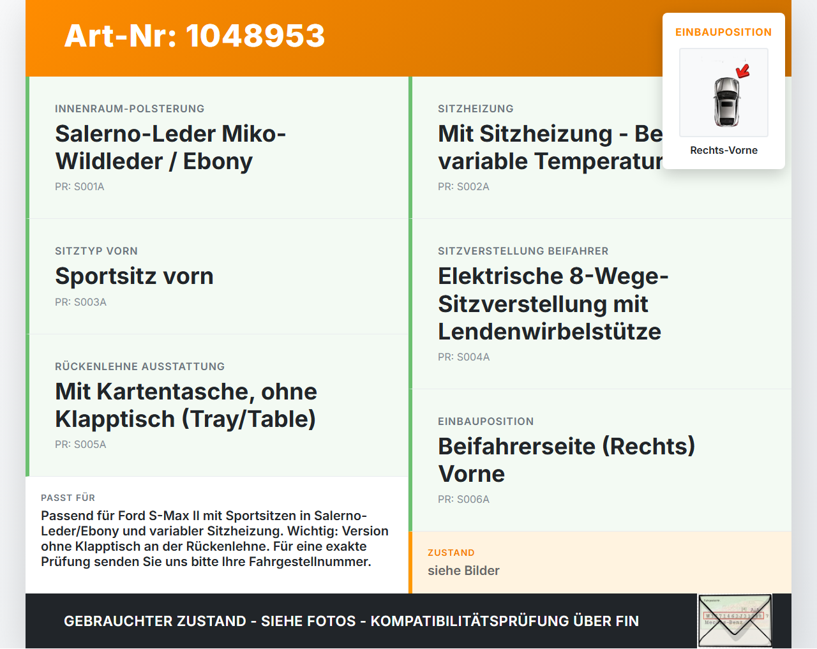817x649 pixels.
Task: Select the Mit Sitzheizung variable Temperatur value
Action: point(550,147)
